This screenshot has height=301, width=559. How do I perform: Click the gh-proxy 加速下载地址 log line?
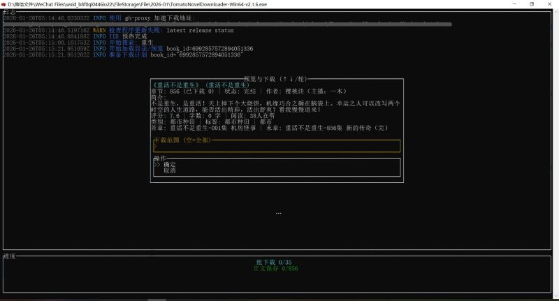click(99, 18)
